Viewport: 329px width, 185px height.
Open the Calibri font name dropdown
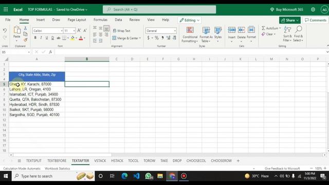click(x=62, y=31)
